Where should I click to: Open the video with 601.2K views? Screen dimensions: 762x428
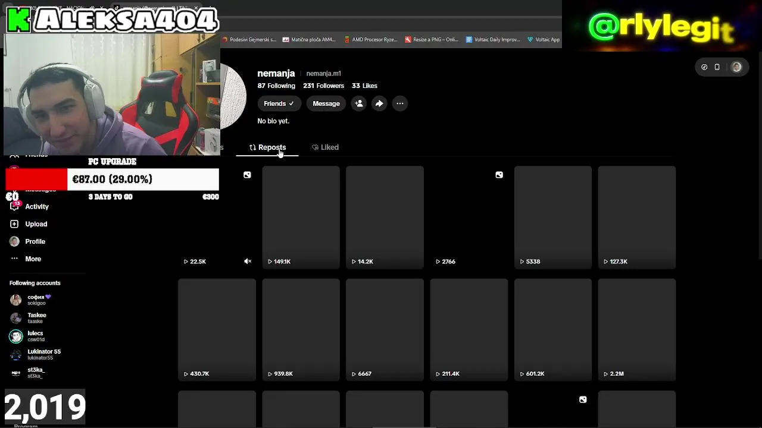pyautogui.click(x=553, y=329)
